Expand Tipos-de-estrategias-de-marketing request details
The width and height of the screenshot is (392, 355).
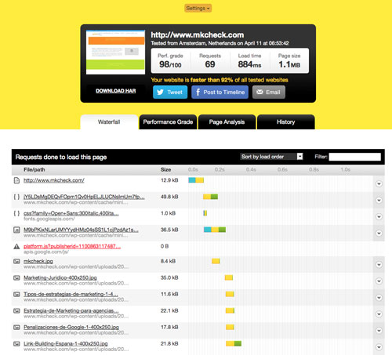click(x=379, y=298)
